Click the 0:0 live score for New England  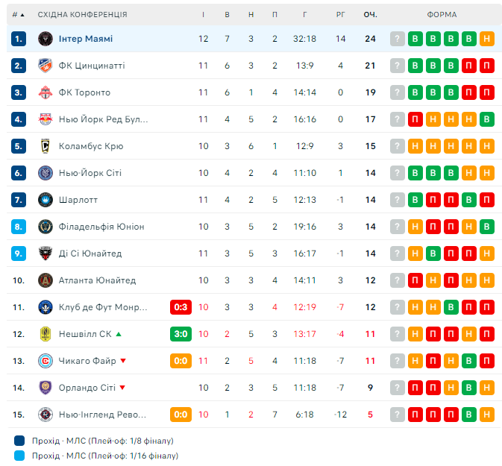[181, 415]
